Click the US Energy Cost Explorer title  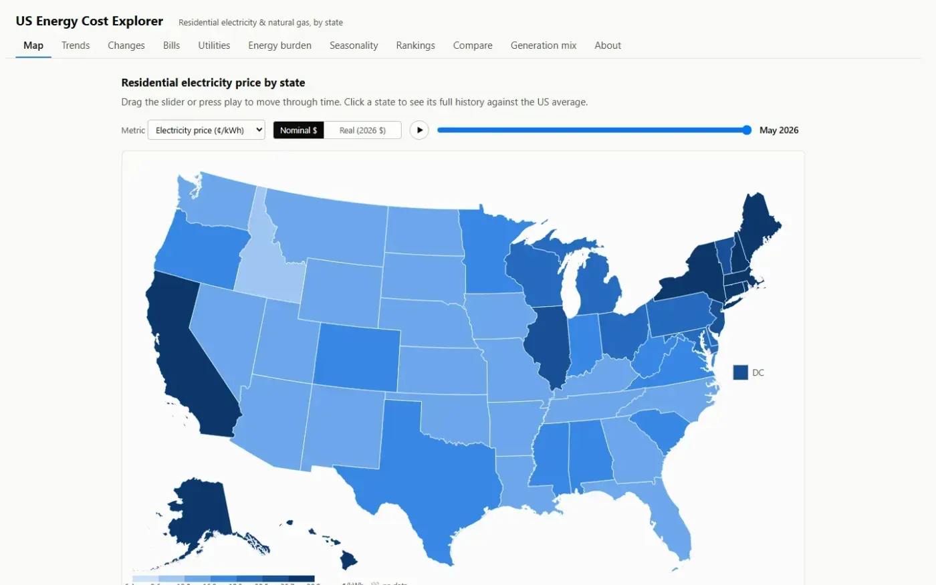tap(89, 21)
